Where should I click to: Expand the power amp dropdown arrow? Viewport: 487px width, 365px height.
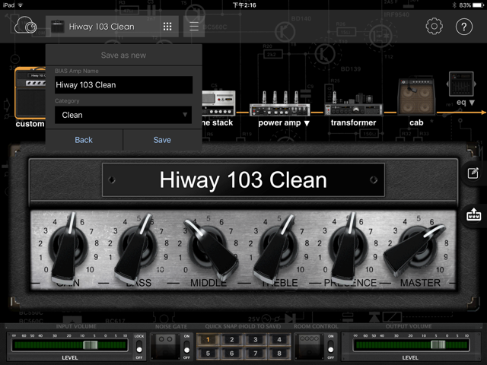tap(307, 123)
